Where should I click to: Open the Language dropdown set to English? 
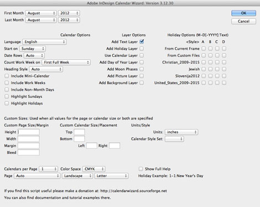click(44, 42)
